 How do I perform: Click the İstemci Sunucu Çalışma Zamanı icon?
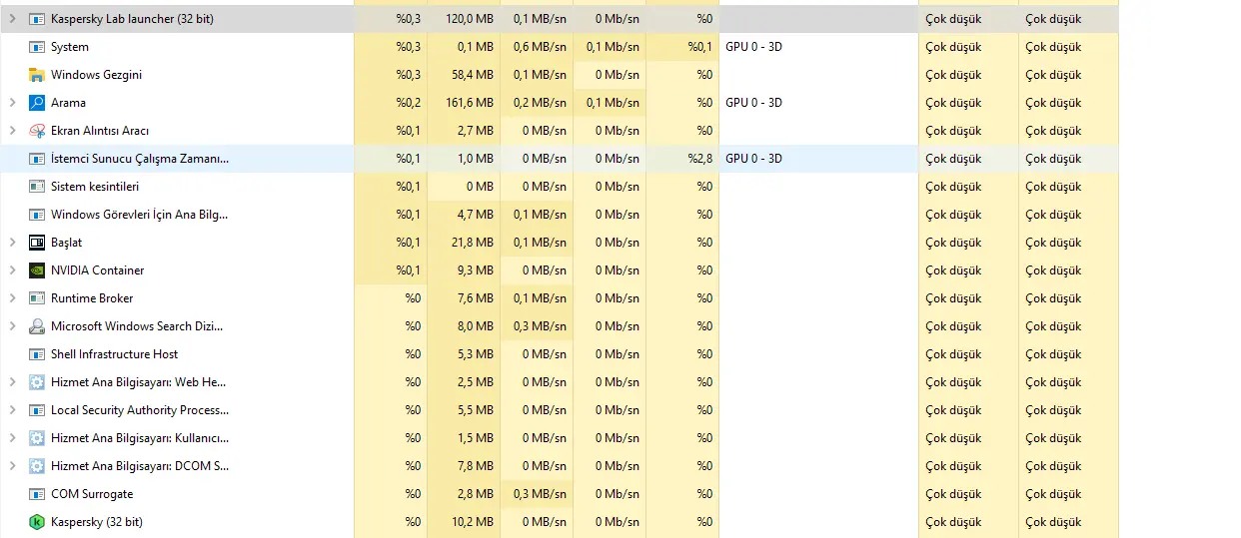pyautogui.click(x=37, y=159)
